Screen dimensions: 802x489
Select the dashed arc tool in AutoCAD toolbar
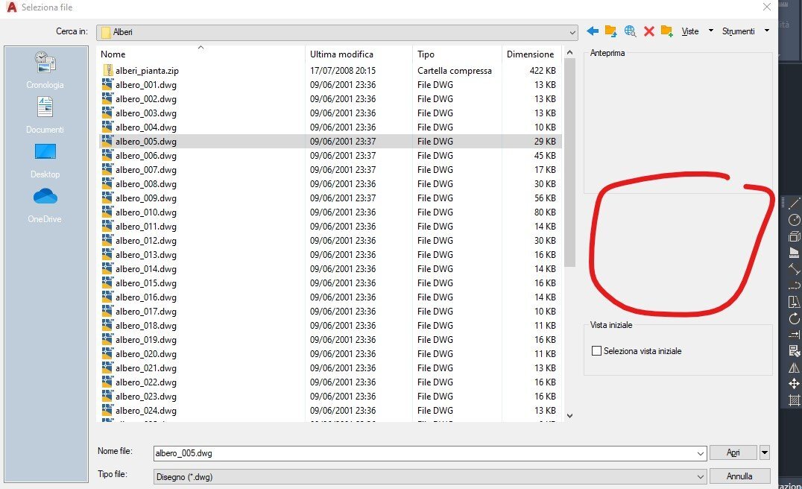coord(794,285)
